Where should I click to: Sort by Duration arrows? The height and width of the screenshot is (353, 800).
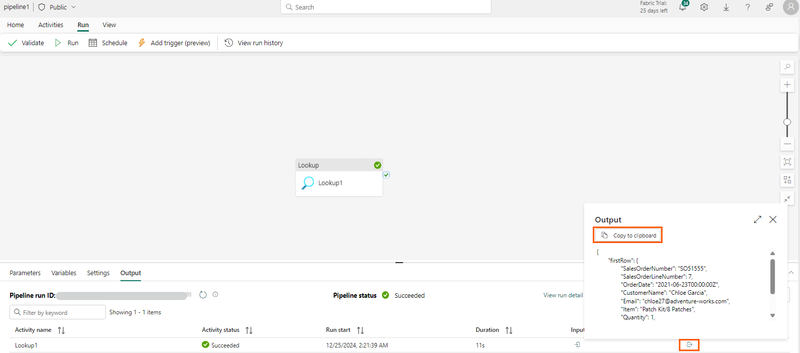coord(509,330)
